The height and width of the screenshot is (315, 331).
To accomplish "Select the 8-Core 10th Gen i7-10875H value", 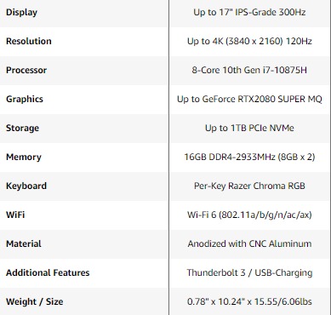I will coord(249,70).
